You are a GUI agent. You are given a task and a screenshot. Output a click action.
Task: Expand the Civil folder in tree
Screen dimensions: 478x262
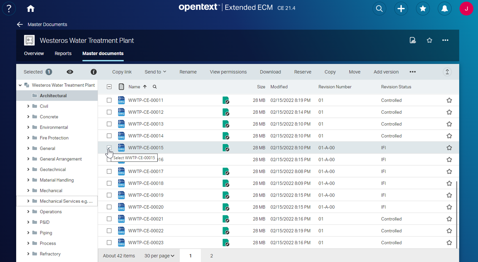coord(28,106)
